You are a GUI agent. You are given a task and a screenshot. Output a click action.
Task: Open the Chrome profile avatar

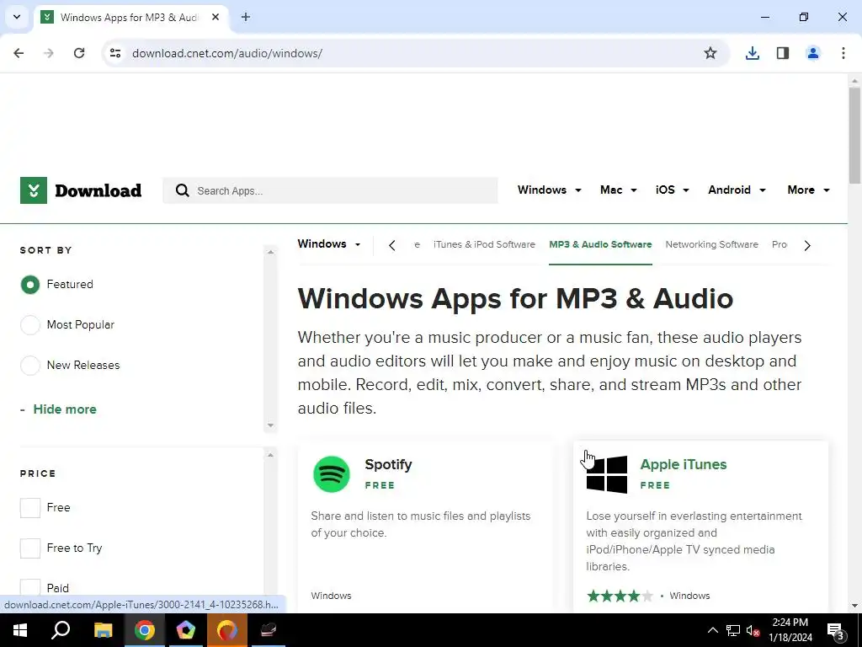tap(813, 53)
